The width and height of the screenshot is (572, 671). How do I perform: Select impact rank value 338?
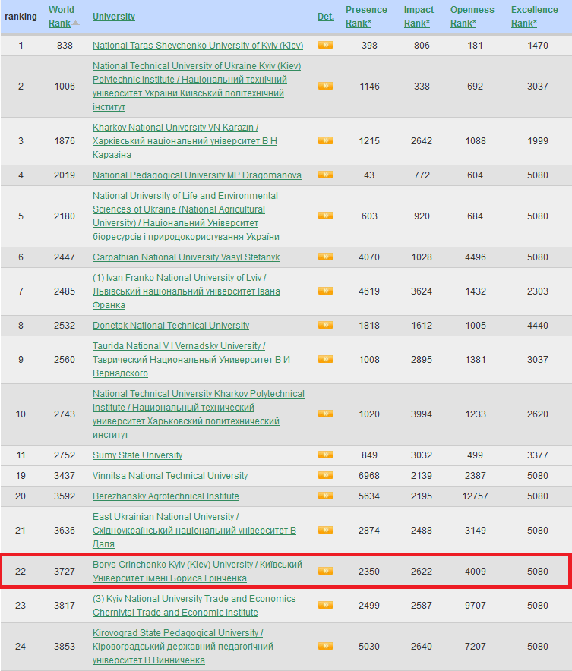pyautogui.click(x=422, y=87)
